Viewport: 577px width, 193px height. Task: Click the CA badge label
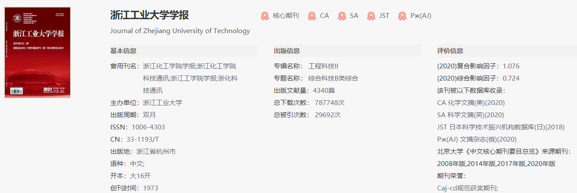324,16
